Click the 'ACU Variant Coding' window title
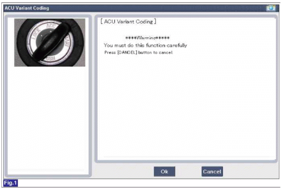This screenshot has height=189, width=281. pyautogui.click(x=27, y=8)
